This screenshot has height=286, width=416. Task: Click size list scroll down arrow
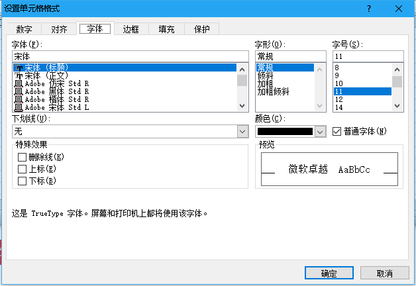tap(397, 106)
